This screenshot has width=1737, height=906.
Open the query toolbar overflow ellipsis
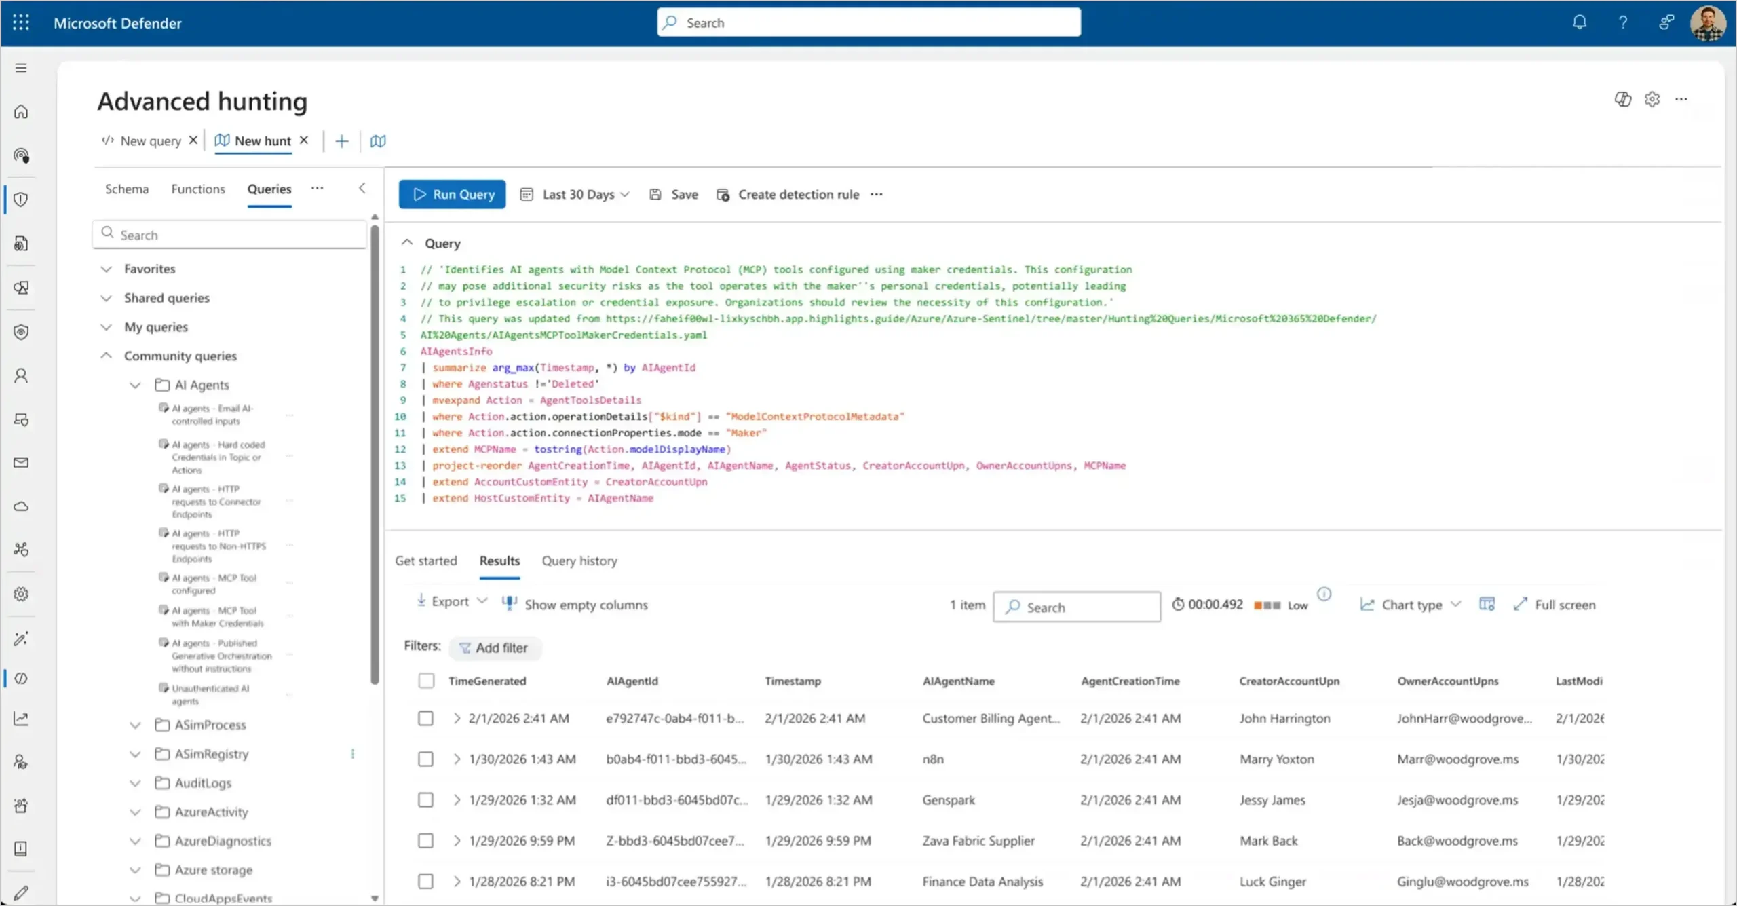click(x=877, y=195)
